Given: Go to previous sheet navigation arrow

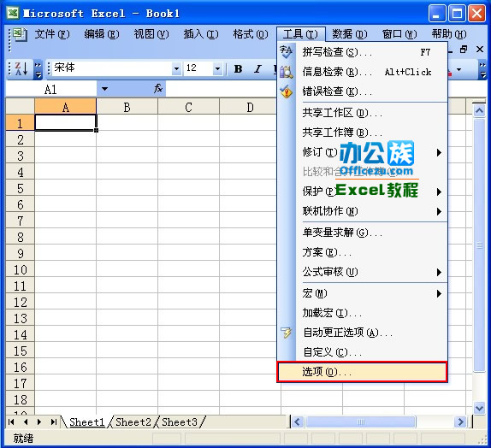Looking at the screenshot, I should tap(26, 421).
